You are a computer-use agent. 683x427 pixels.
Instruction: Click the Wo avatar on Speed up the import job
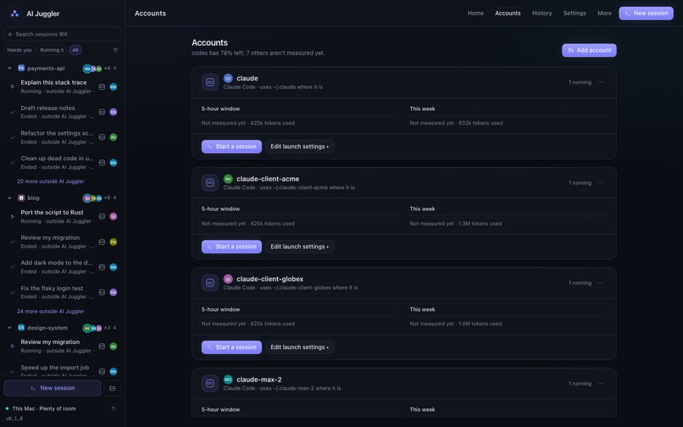click(114, 372)
